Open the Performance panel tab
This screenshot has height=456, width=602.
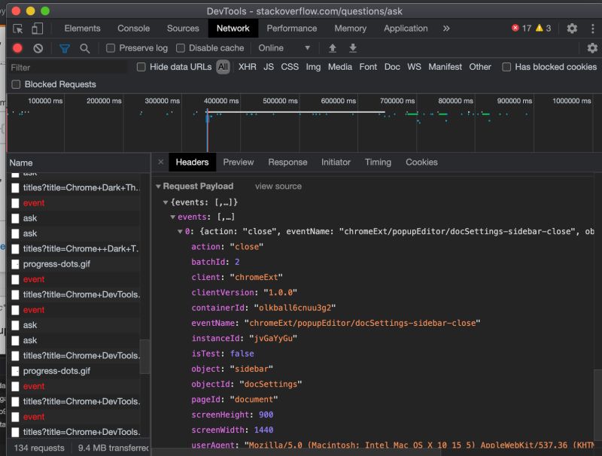(292, 28)
